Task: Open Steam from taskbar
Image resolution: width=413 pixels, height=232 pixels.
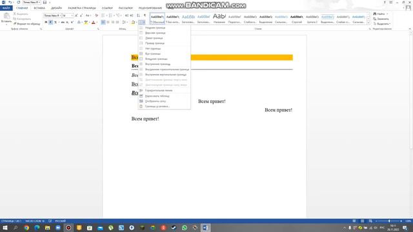Action: pyautogui.click(x=174, y=227)
